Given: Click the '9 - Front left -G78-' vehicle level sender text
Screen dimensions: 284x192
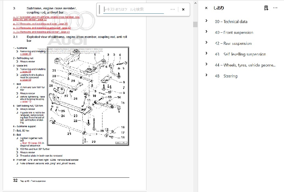Looking at the screenshot, I should click(46, 160).
